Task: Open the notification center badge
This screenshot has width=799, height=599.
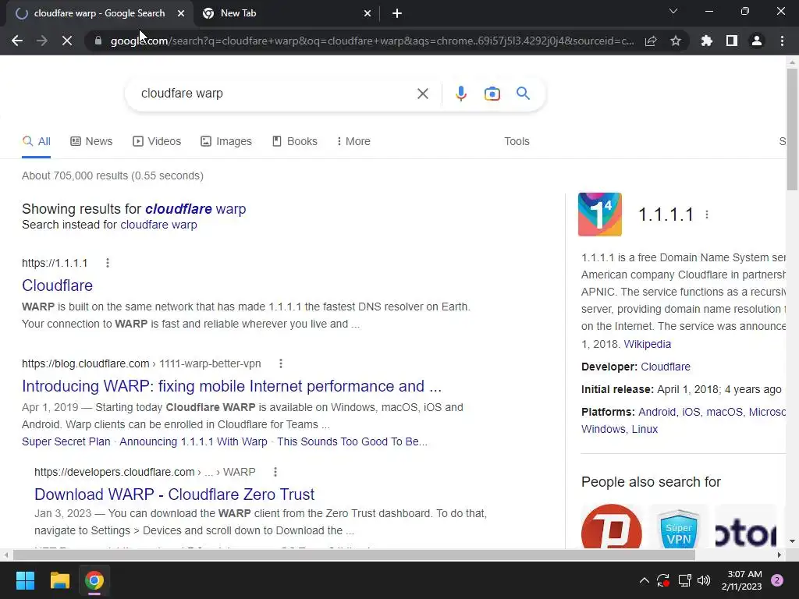Action: tap(777, 580)
